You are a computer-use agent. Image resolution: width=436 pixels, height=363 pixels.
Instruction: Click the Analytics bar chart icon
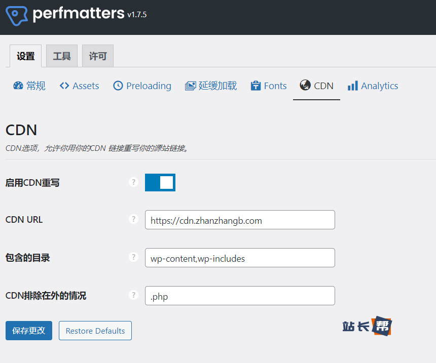coord(353,86)
